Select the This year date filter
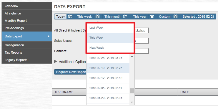Viewport: 218px width, 109px height. click(140, 16)
